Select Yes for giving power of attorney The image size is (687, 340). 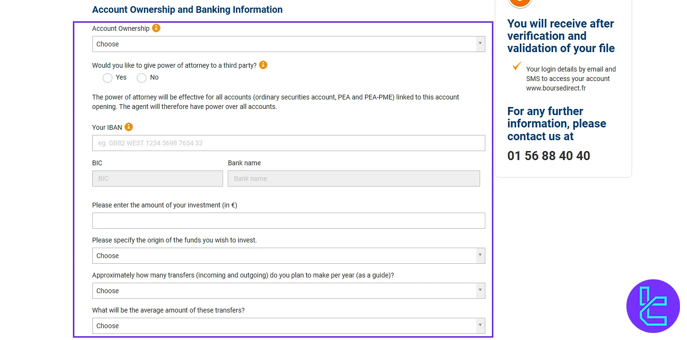(x=107, y=78)
